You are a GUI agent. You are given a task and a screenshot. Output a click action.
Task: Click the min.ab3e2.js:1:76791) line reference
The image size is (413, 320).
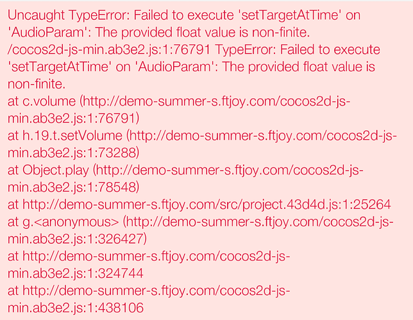coord(73,119)
